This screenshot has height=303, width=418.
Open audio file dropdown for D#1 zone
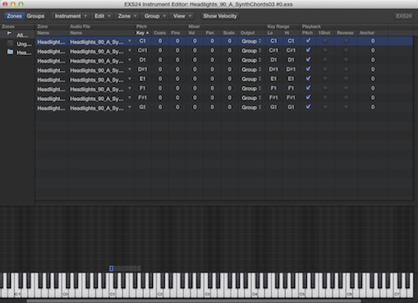pyautogui.click(x=130, y=69)
